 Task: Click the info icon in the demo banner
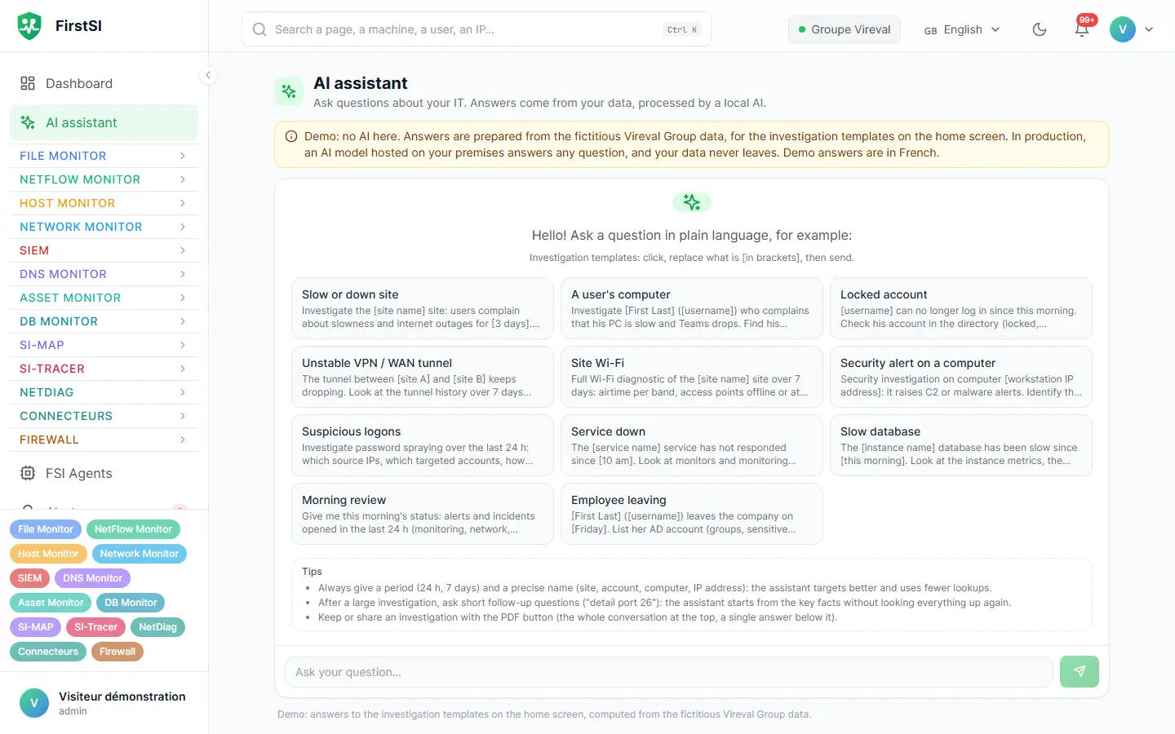pos(291,136)
